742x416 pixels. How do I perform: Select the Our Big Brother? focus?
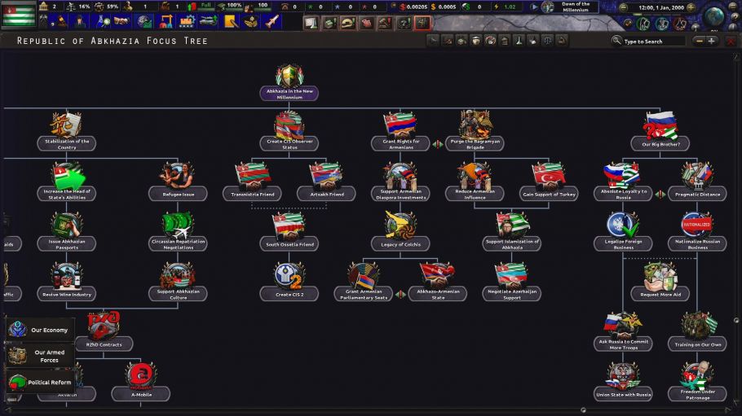660,131
